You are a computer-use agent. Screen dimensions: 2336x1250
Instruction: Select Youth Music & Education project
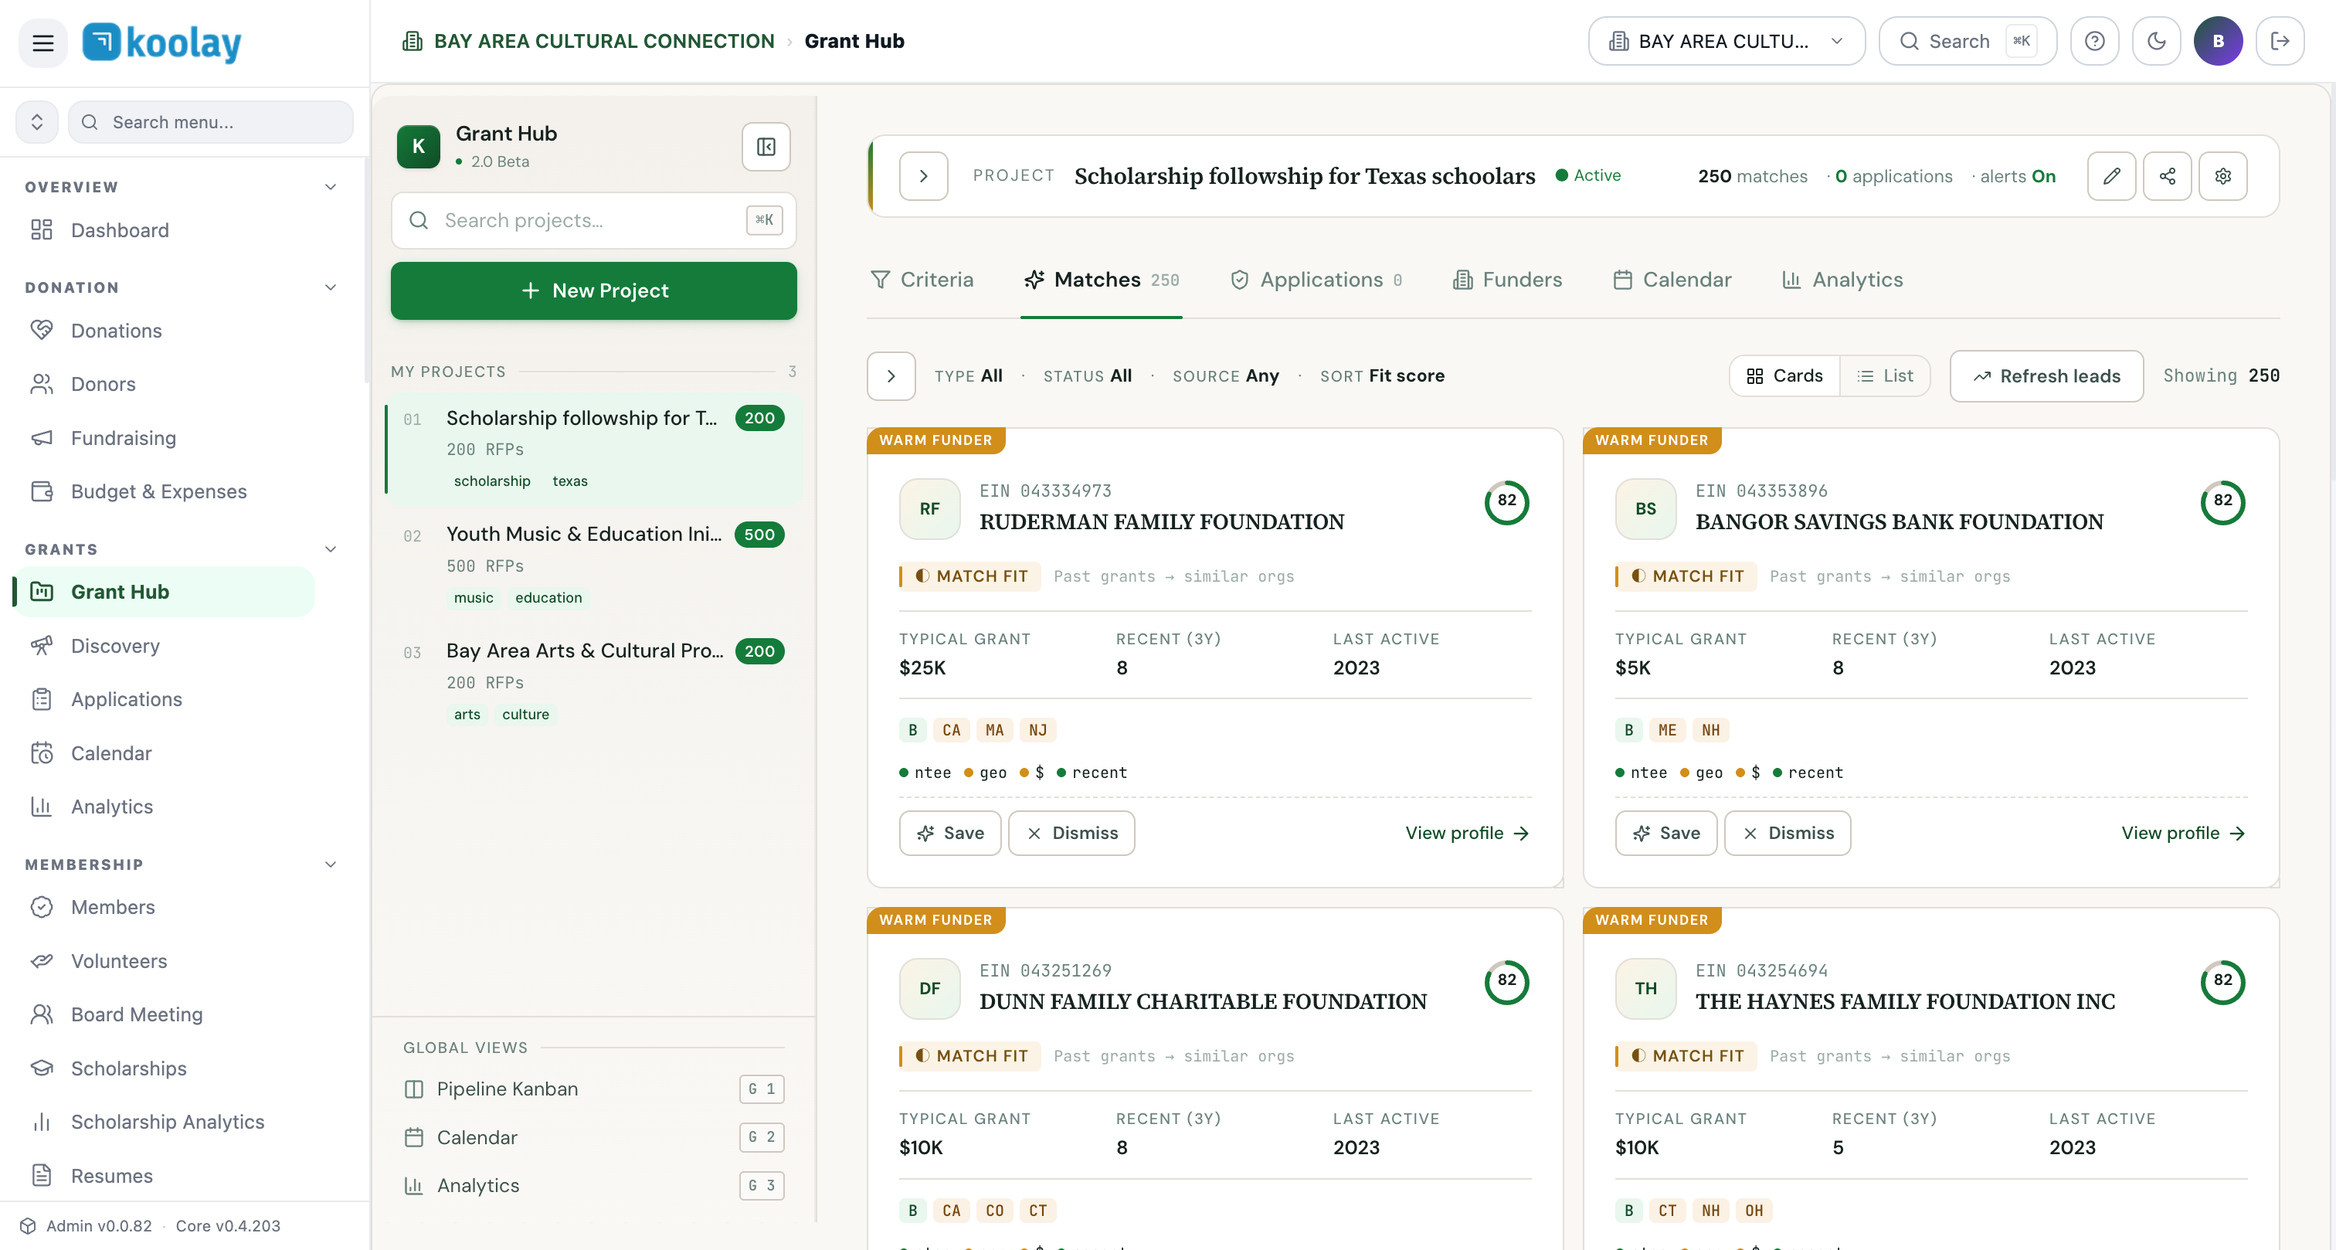pyautogui.click(x=593, y=566)
